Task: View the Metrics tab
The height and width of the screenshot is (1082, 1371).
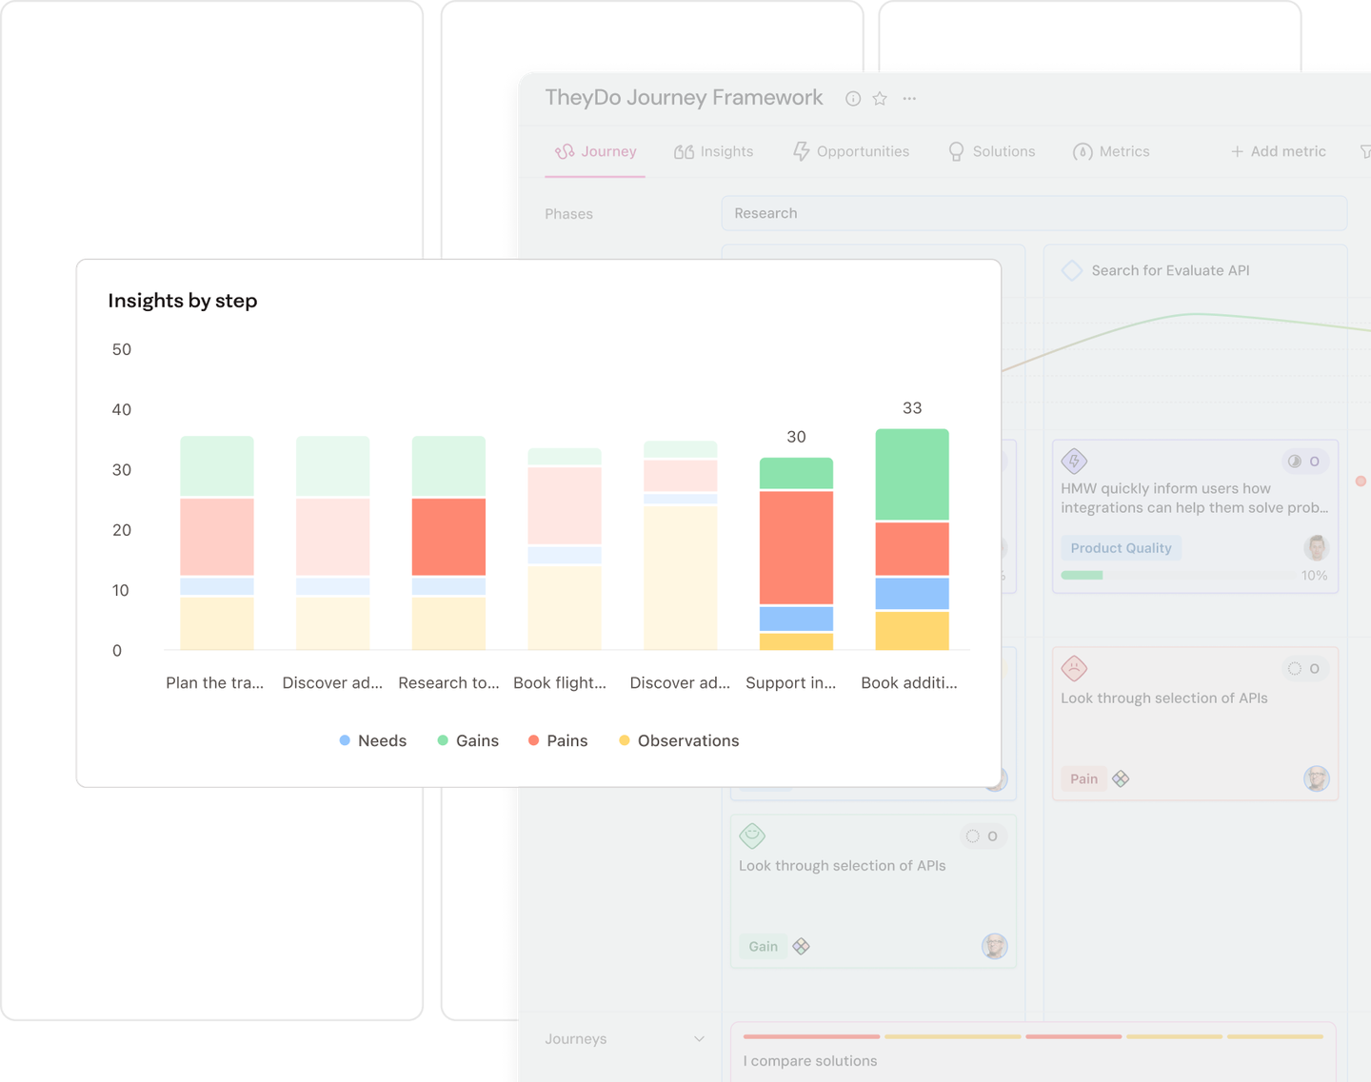Action: [1111, 151]
